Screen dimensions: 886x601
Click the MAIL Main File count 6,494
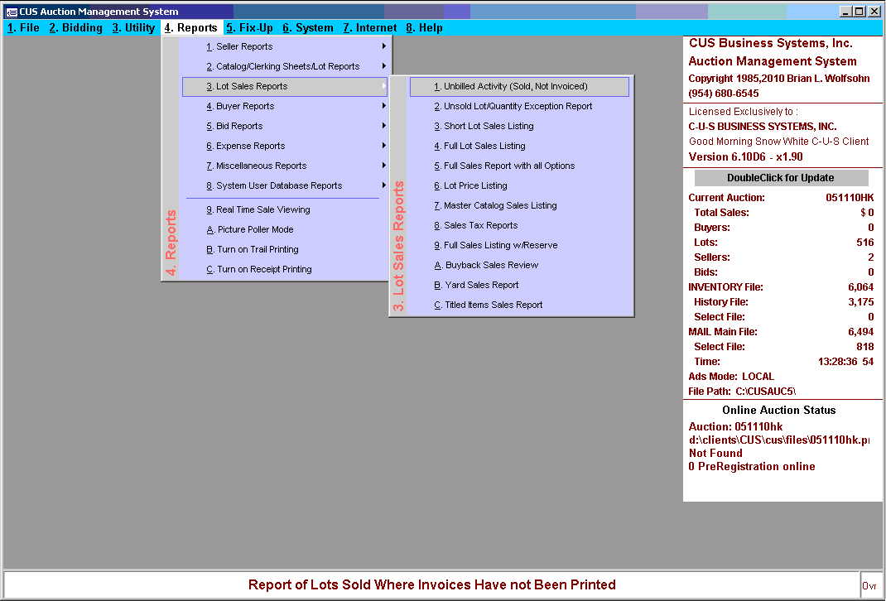(860, 332)
